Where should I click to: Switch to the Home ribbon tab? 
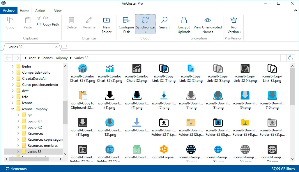pyautogui.click(x=24, y=11)
